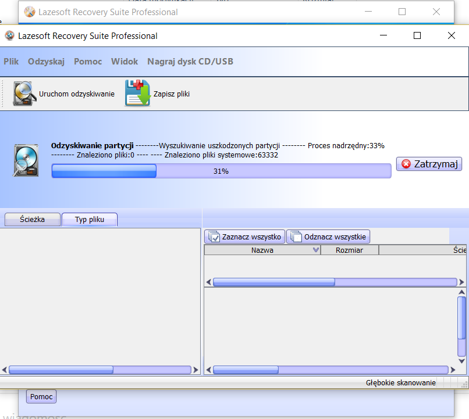The height and width of the screenshot is (419, 469).
Task: Click the Znaleziono pliki systemowe:63332 text
Action: [221, 155]
